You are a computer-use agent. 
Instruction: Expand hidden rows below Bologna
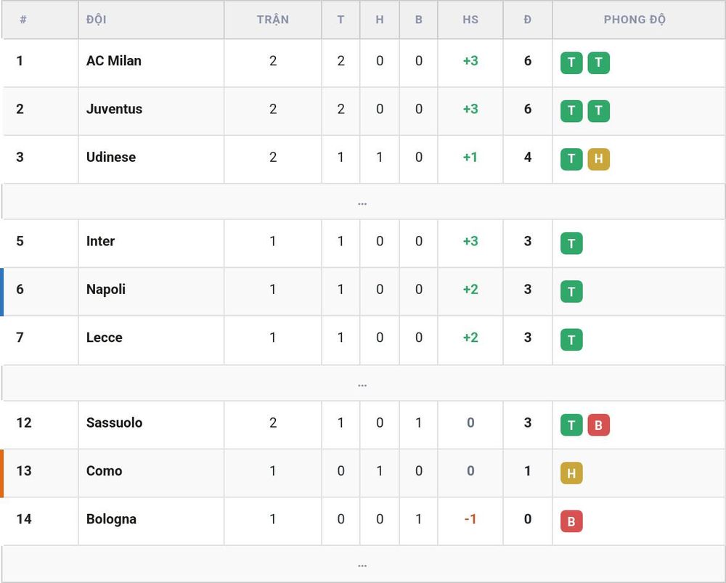363,563
